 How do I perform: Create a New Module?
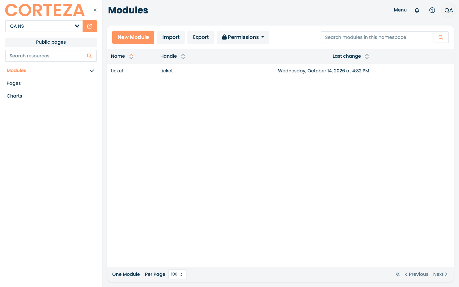click(x=133, y=37)
